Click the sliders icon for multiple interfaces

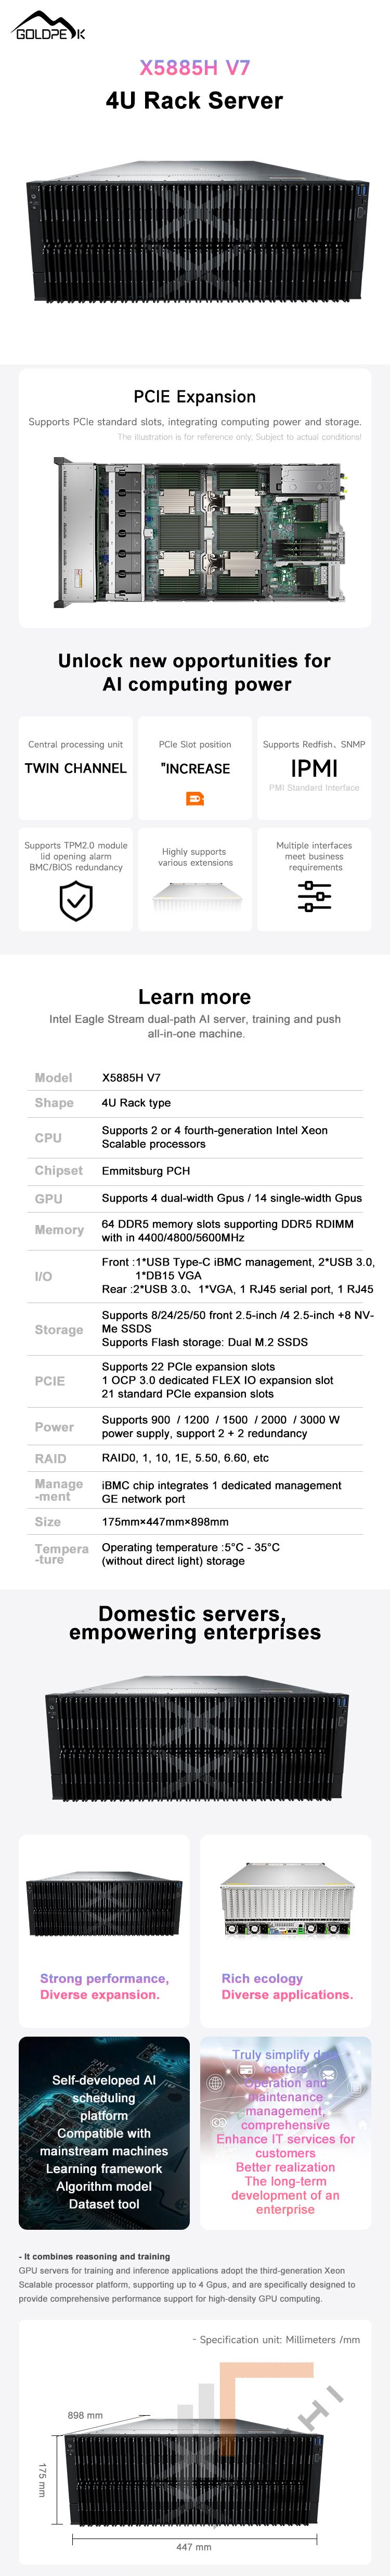[x=314, y=896]
